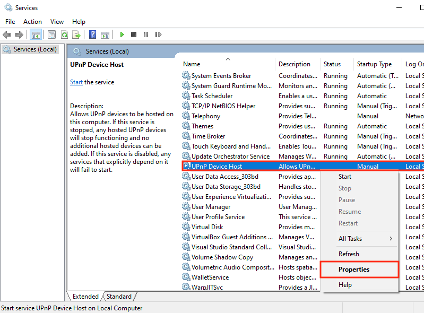Open Help via blue question mark icon

pos(92,34)
